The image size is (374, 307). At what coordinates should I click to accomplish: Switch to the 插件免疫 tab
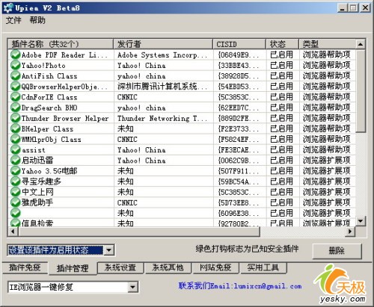coord(25,268)
